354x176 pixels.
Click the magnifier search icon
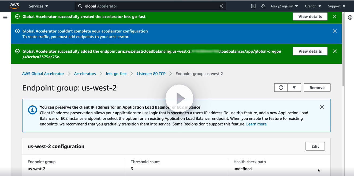[x=80, y=6]
